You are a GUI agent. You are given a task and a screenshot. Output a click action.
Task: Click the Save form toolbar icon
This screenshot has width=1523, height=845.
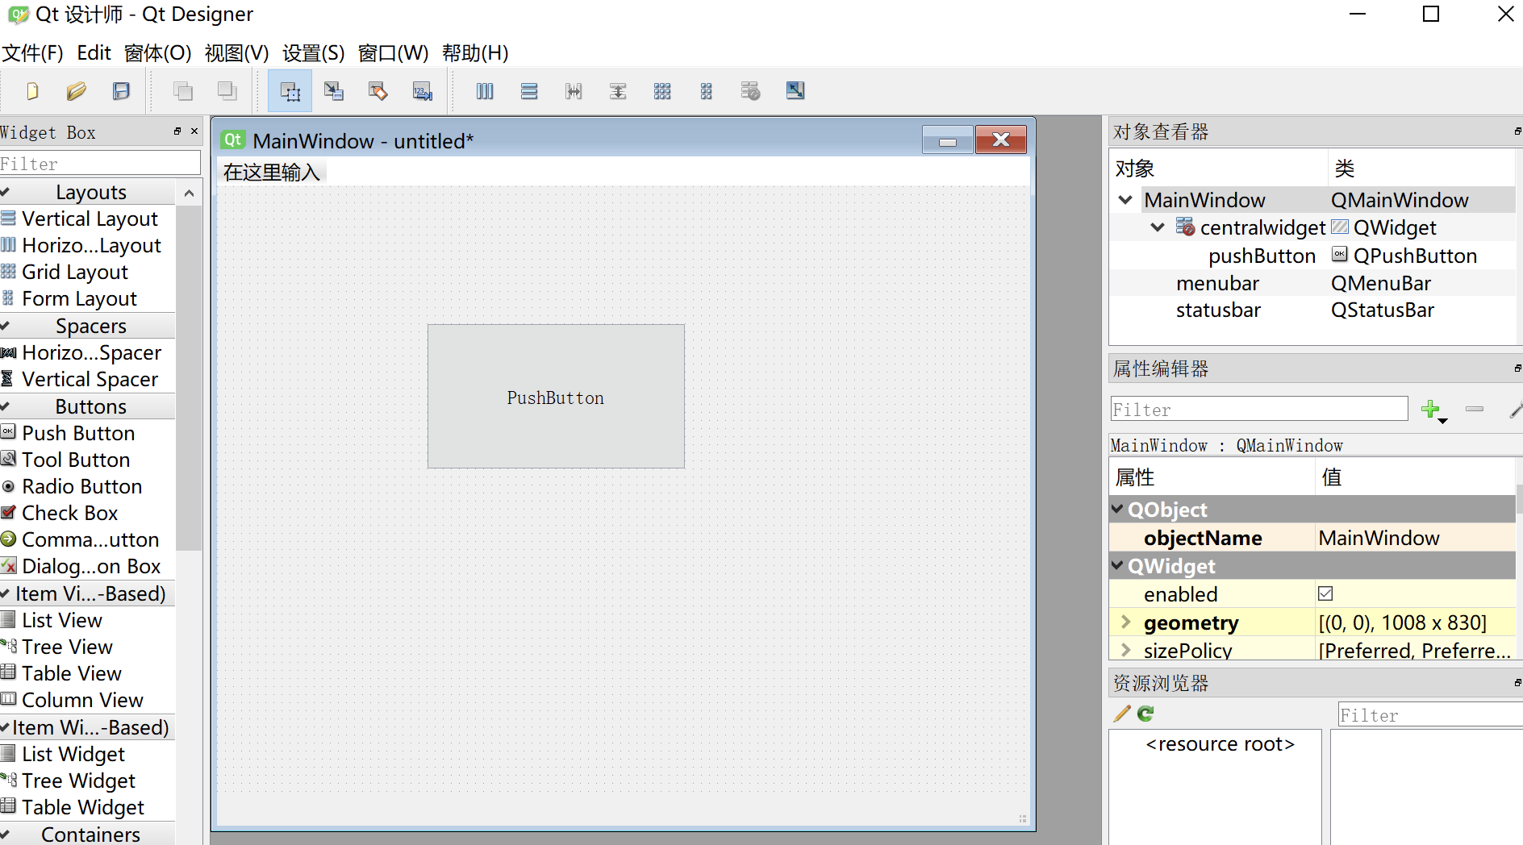[x=121, y=90]
